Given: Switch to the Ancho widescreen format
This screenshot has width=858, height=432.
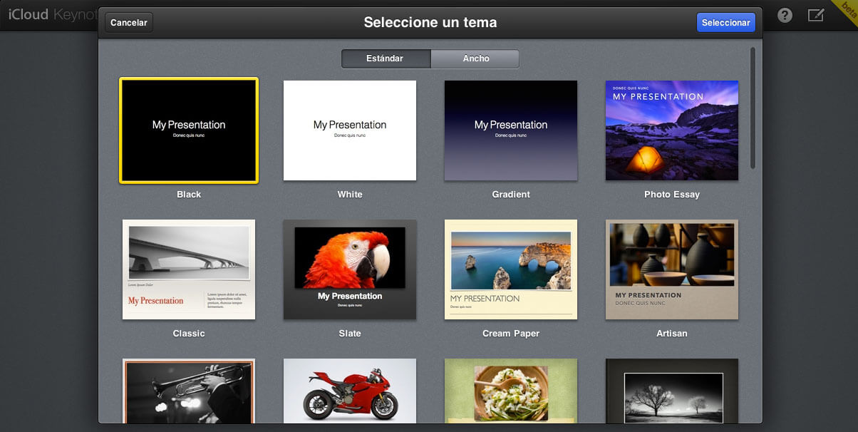Looking at the screenshot, I should pos(475,58).
